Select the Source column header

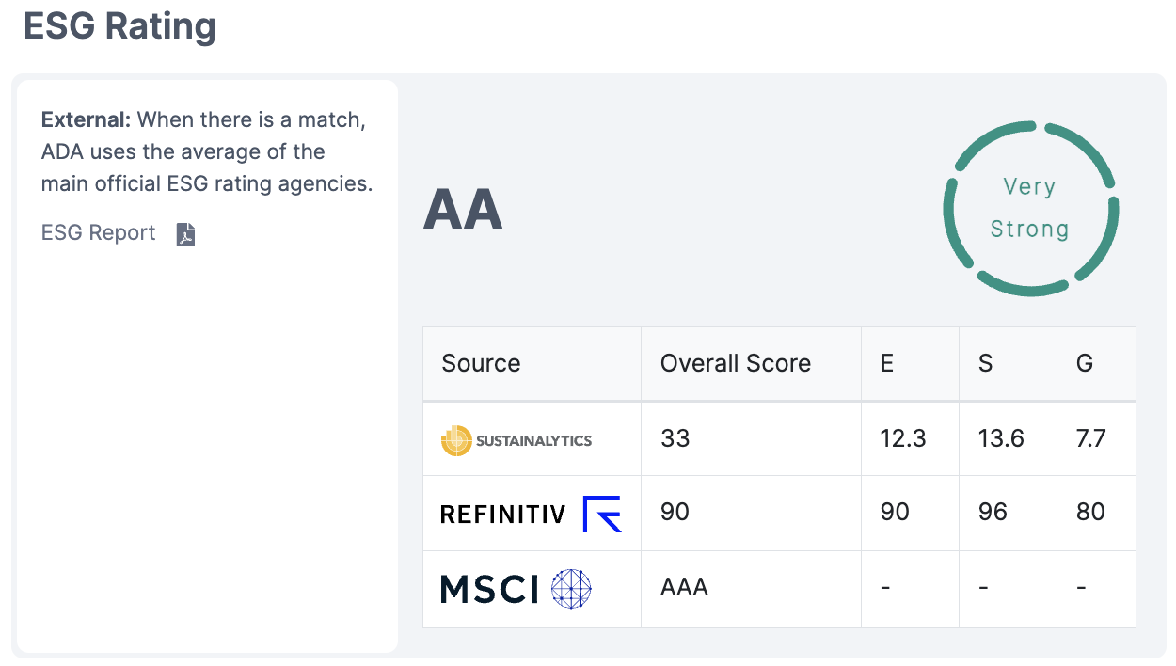click(x=481, y=364)
